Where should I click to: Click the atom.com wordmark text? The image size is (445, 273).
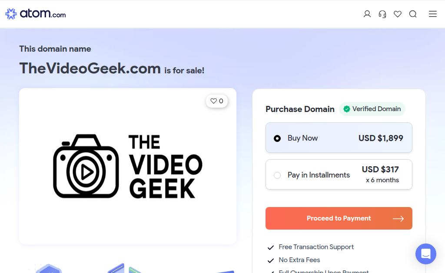(x=43, y=13)
